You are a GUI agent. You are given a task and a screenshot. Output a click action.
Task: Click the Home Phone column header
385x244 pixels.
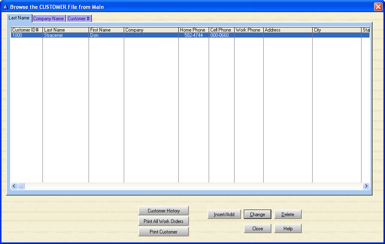[193, 30]
